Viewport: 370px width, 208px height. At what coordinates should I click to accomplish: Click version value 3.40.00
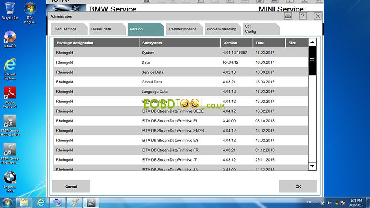point(229,121)
